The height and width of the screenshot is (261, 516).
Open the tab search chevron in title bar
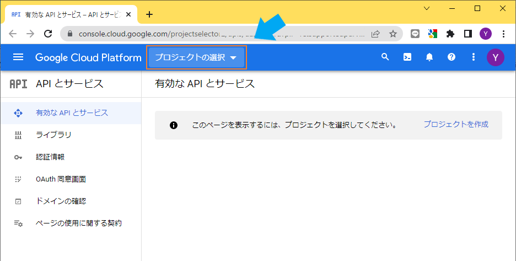coord(427,9)
